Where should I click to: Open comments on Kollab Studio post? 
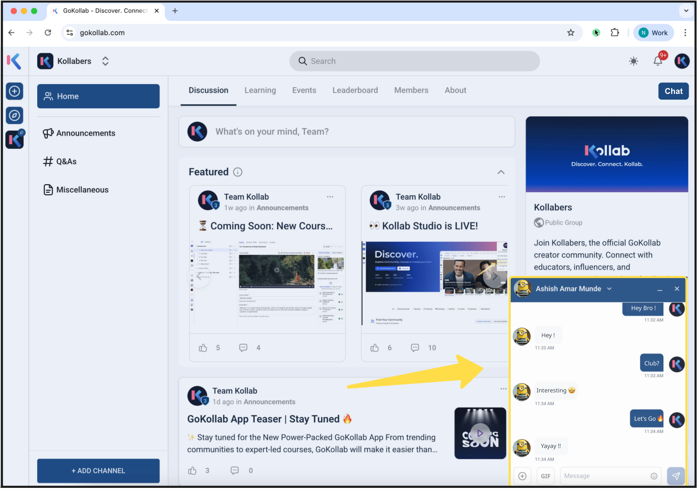click(415, 348)
